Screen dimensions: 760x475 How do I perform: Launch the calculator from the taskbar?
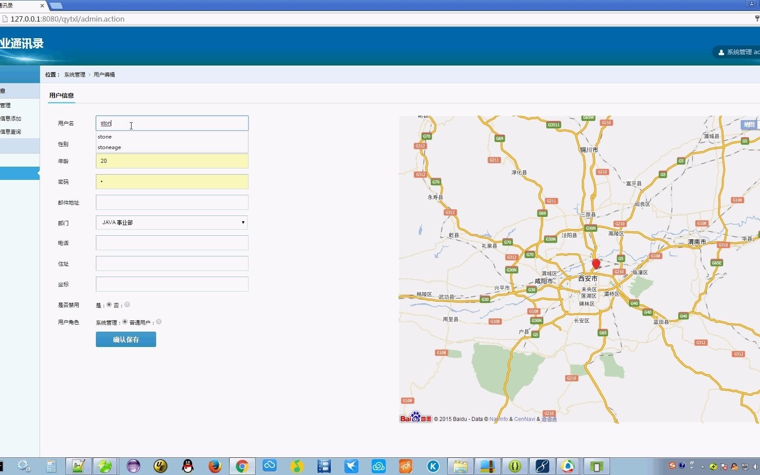pos(51,466)
